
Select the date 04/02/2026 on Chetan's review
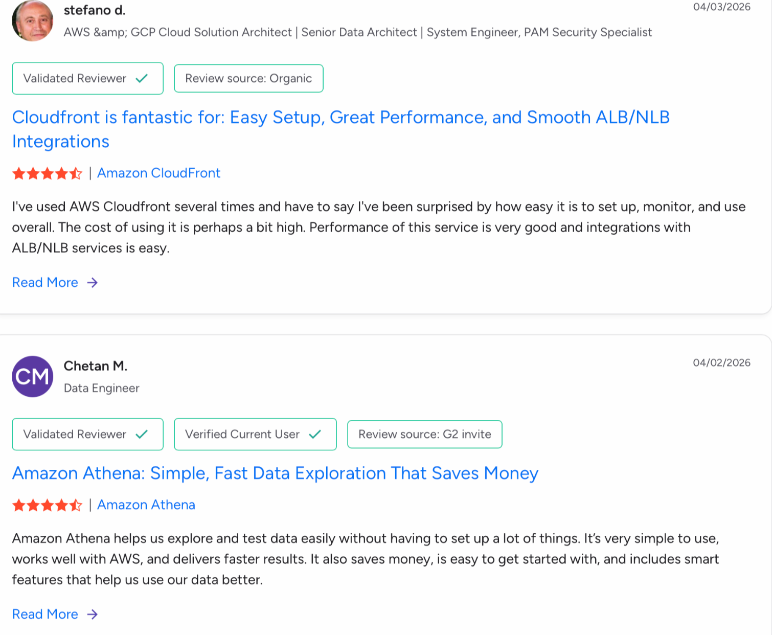[x=723, y=362]
